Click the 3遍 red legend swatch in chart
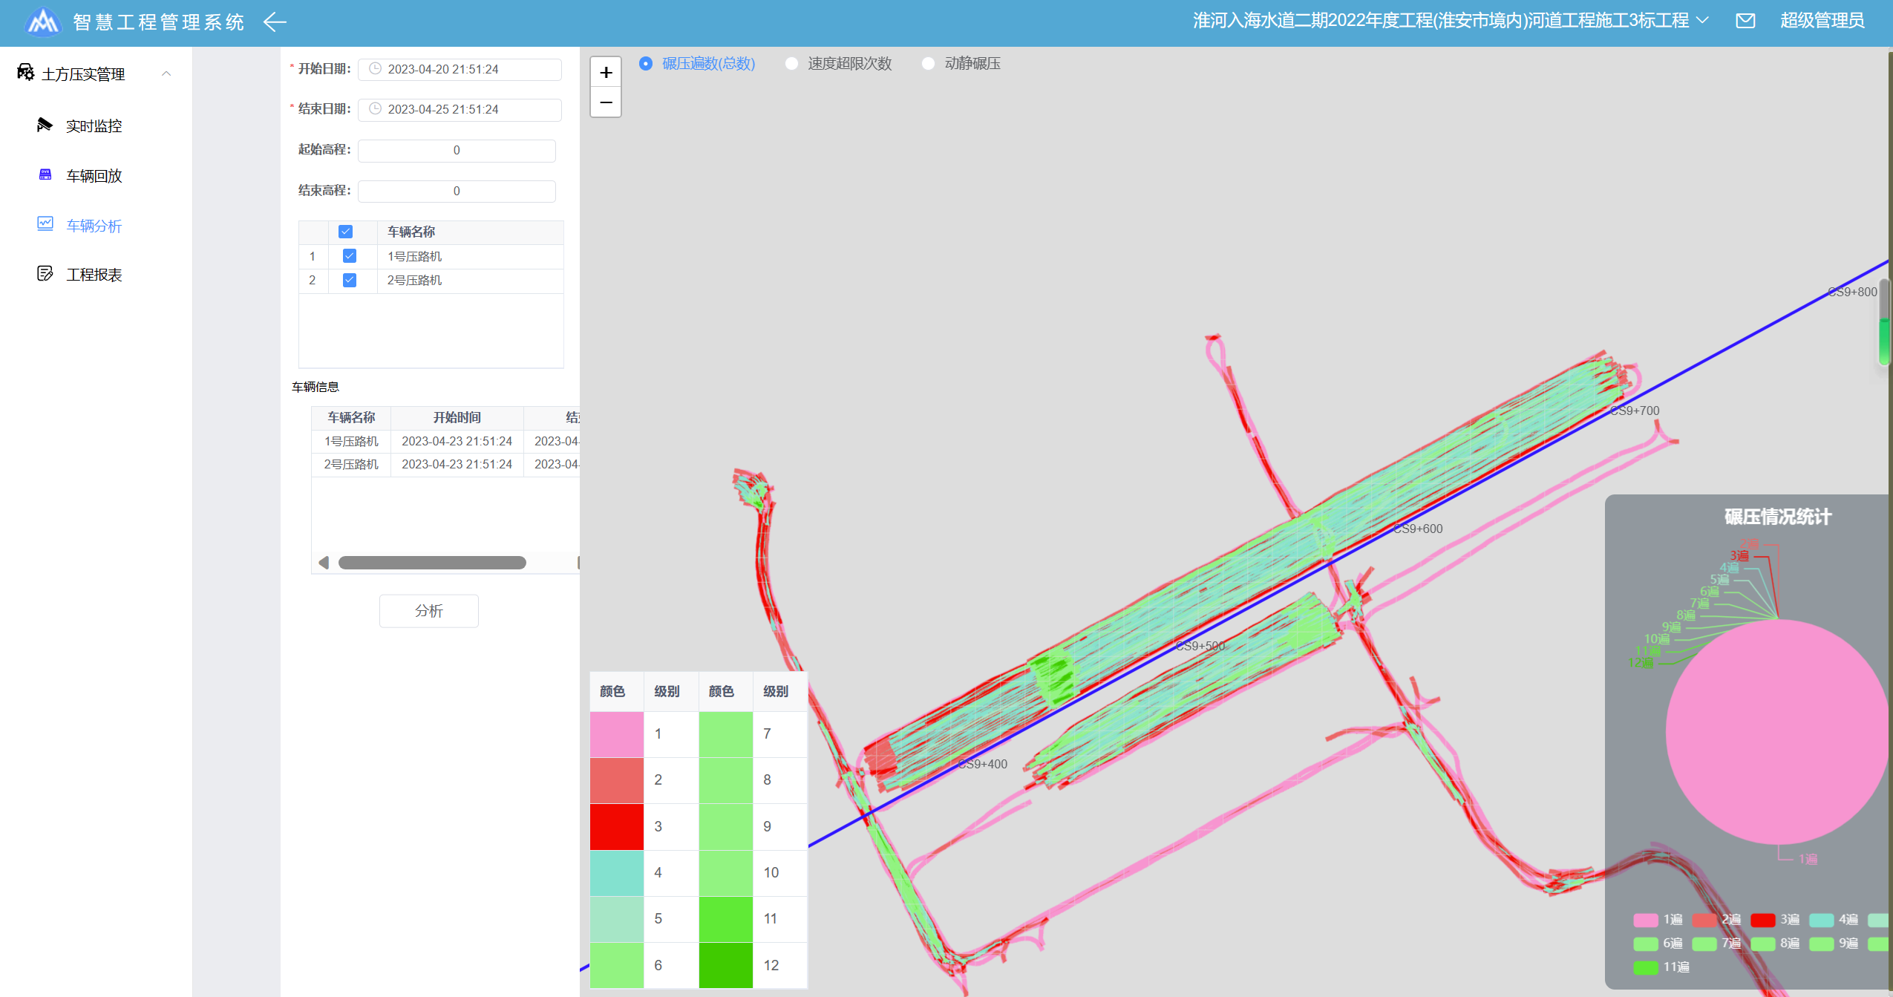The height and width of the screenshot is (997, 1893). click(x=1762, y=920)
